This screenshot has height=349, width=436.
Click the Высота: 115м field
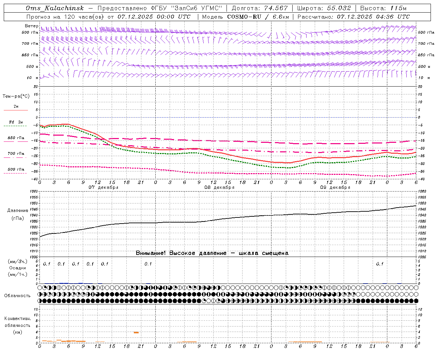coord(383,8)
